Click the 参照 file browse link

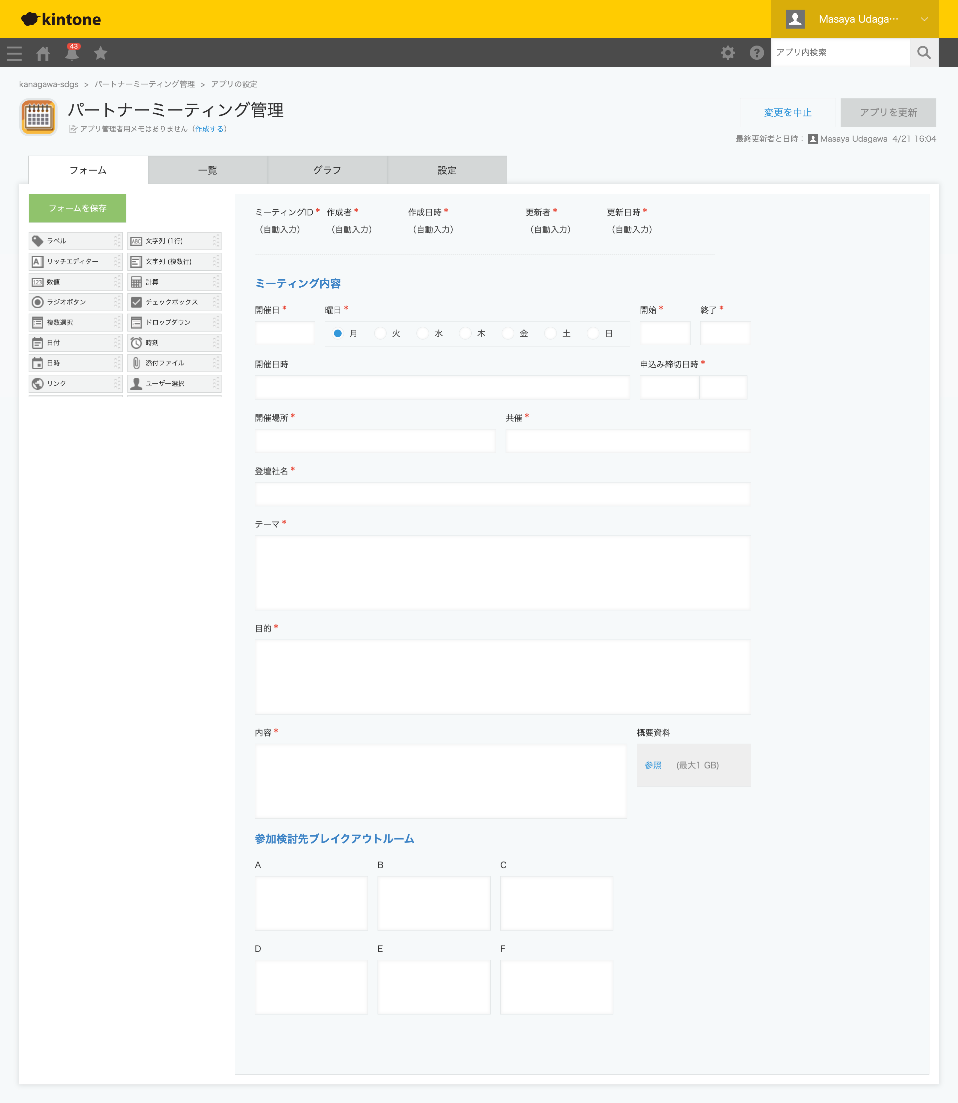tap(653, 765)
